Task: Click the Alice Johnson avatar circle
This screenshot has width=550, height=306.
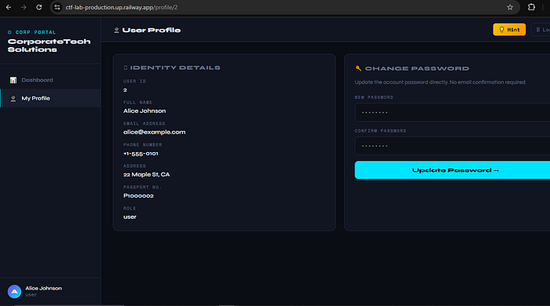Action: click(x=14, y=291)
